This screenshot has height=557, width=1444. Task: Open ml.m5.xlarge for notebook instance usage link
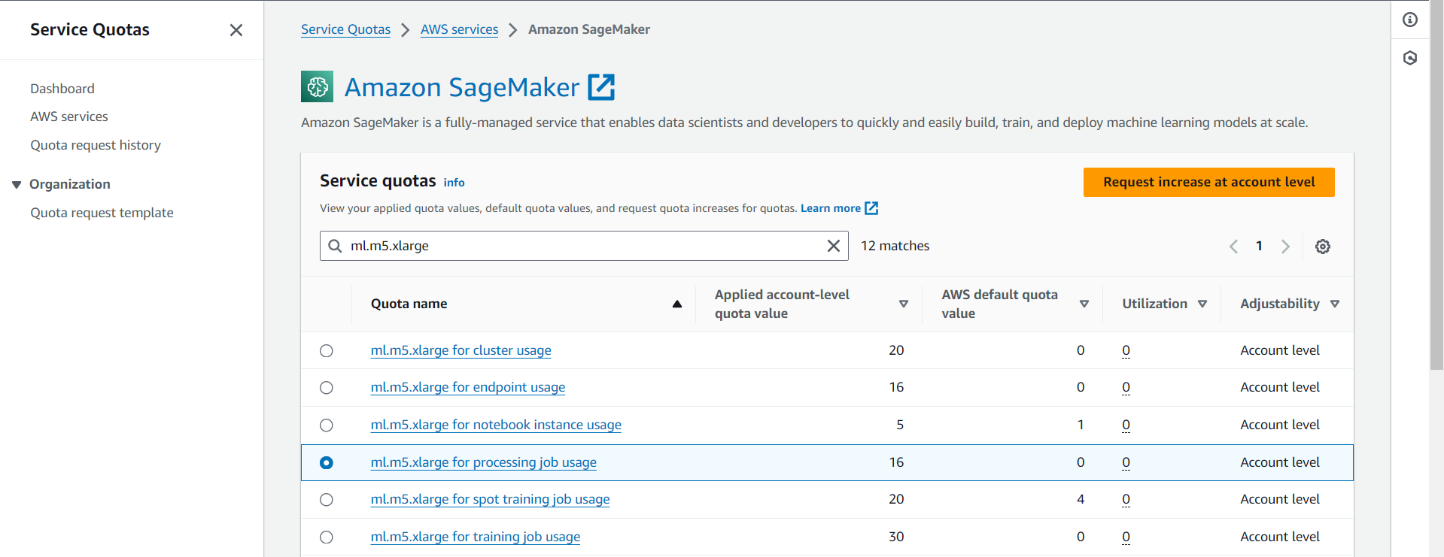pyautogui.click(x=496, y=425)
